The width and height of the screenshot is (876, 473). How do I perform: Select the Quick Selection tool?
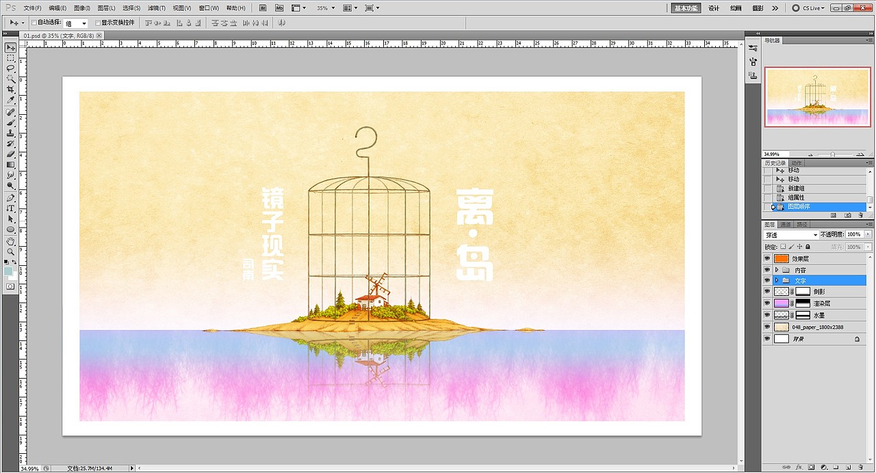pos(10,79)
